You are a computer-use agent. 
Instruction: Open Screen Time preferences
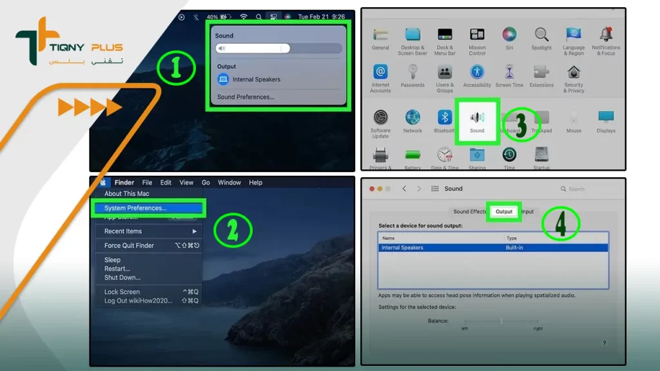[x=509, y=72]
